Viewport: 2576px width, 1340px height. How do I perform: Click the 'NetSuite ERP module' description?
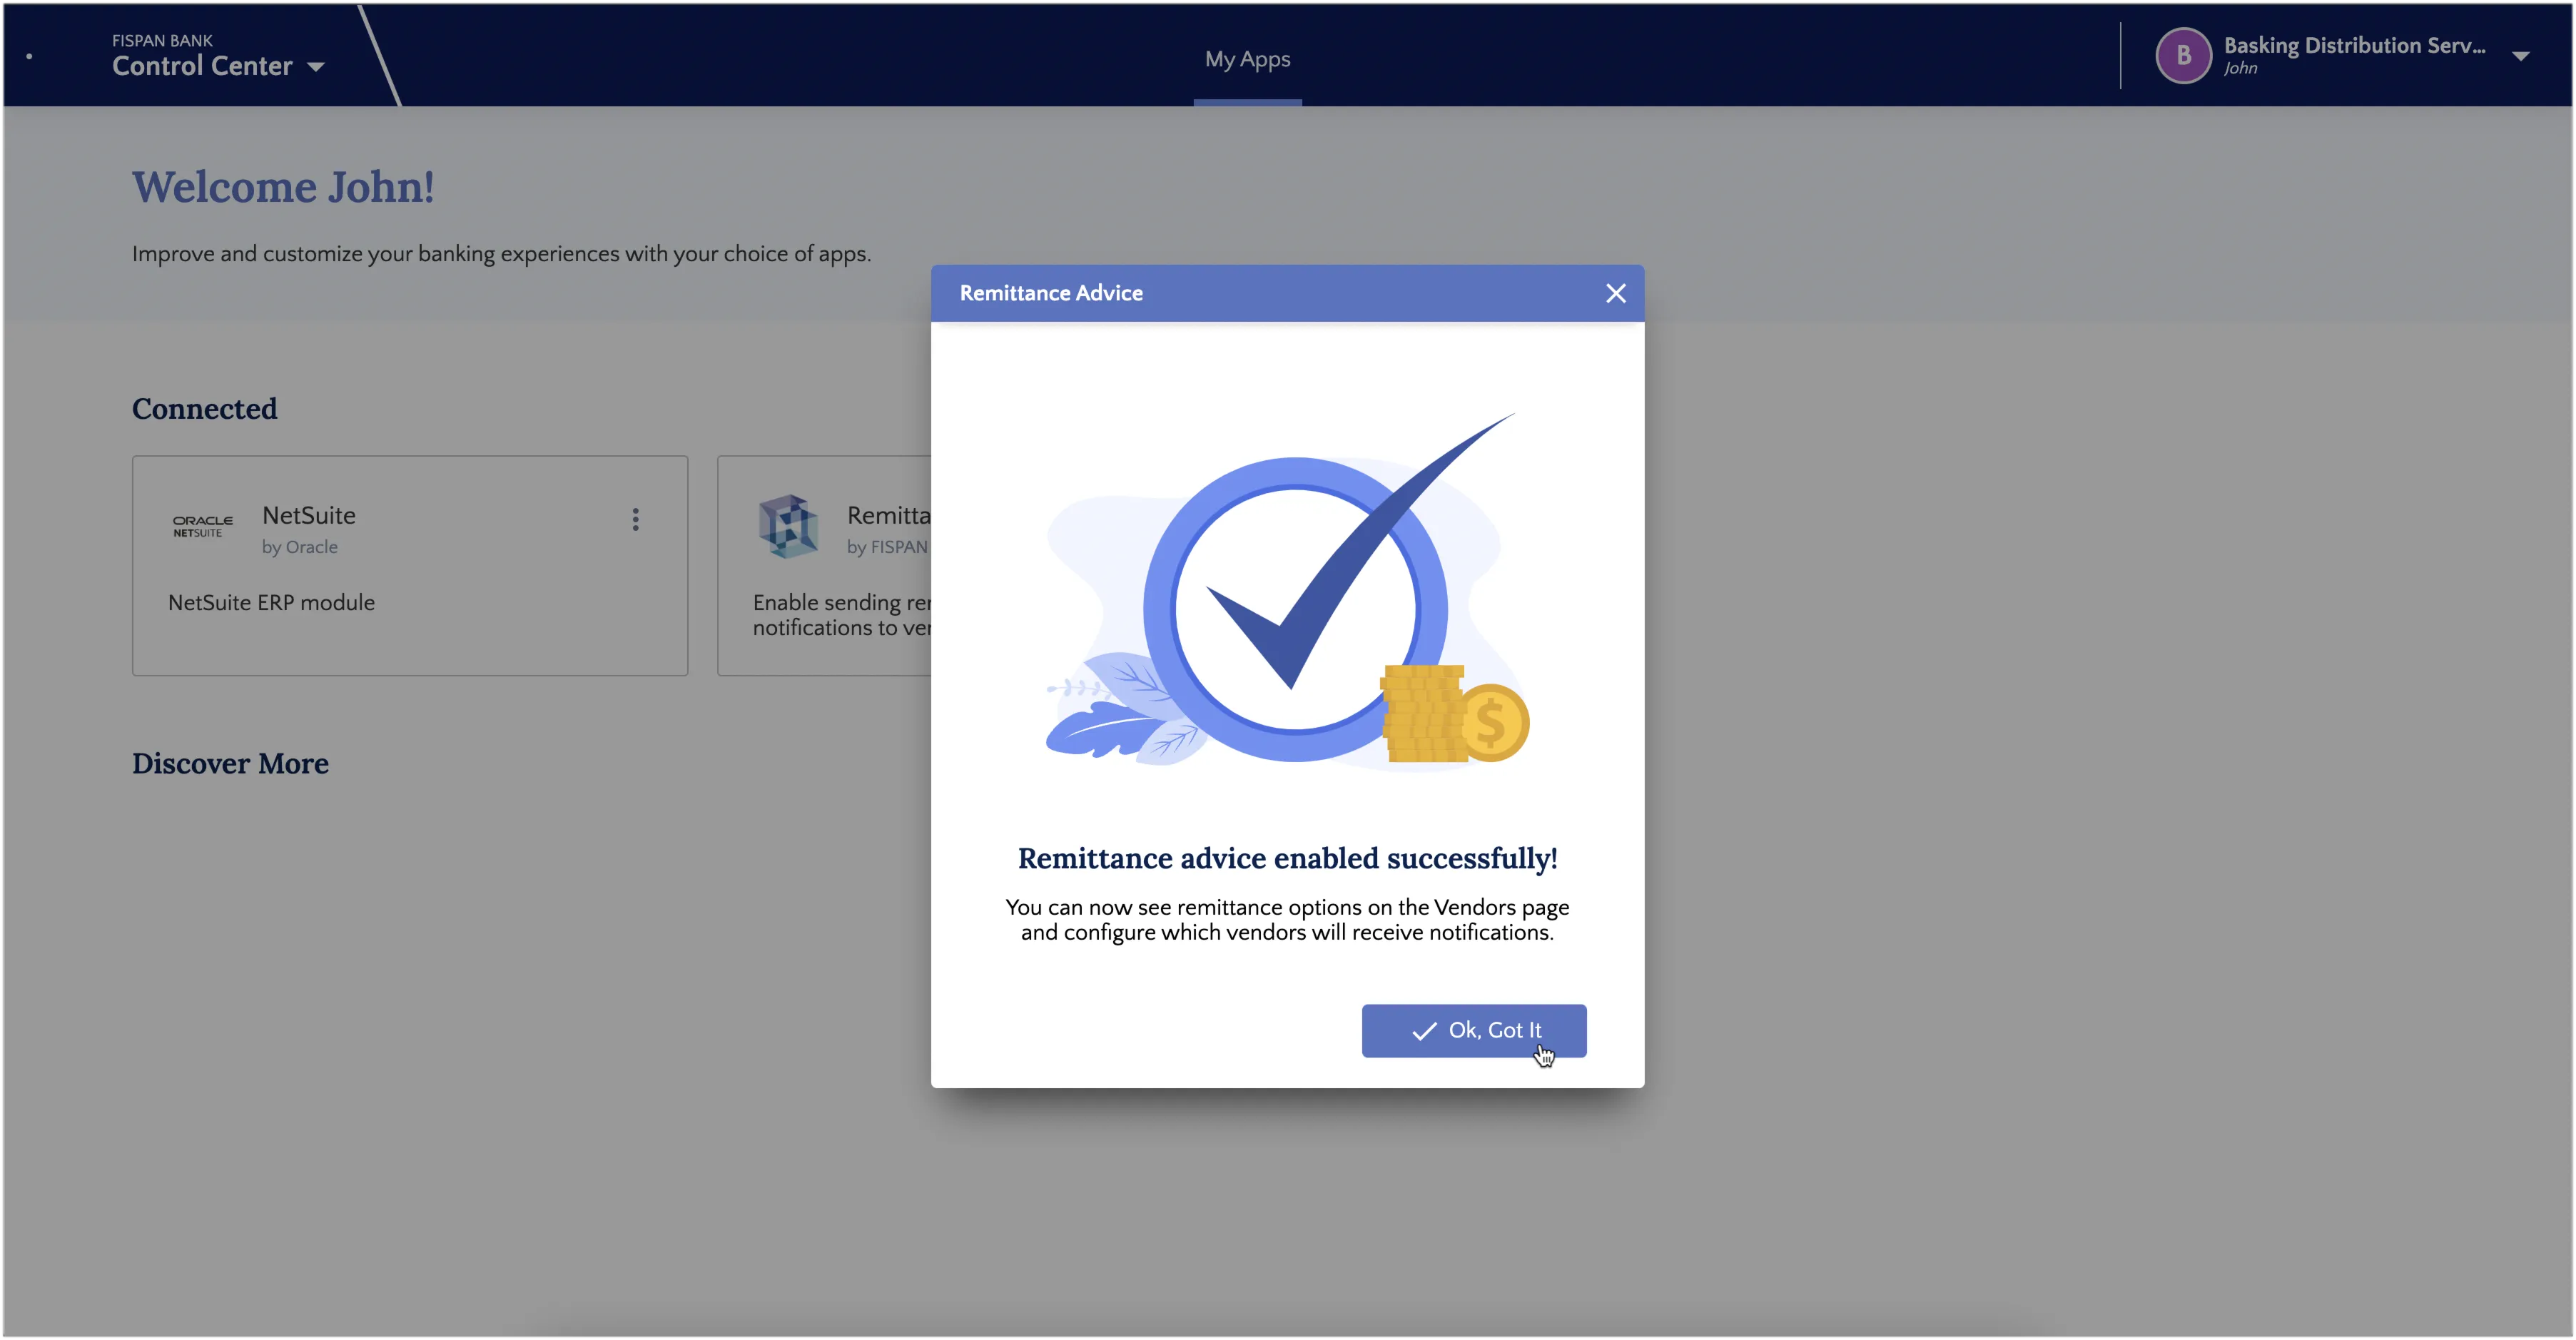(271, 602)
